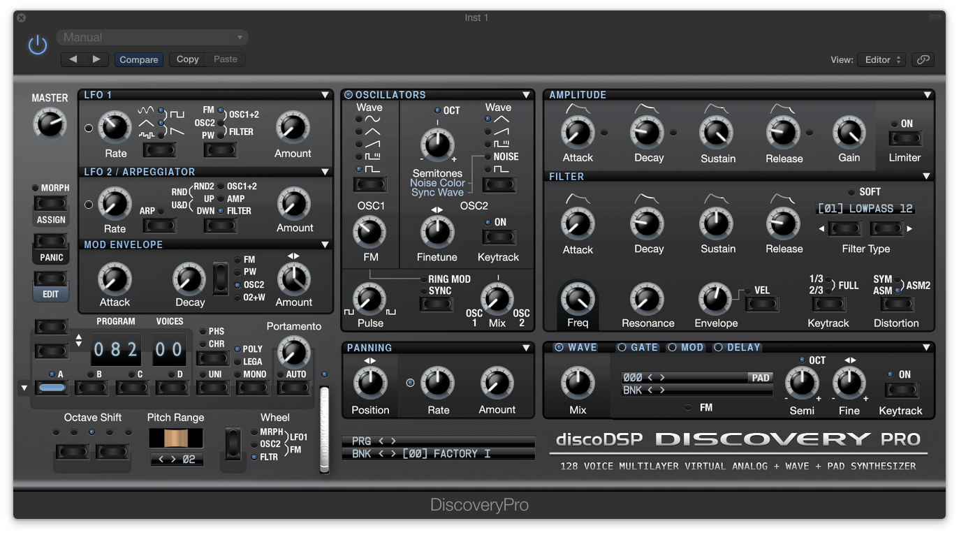The image size is (959, 535).
Task: Click the PANIC button
Action: [51, 242]
